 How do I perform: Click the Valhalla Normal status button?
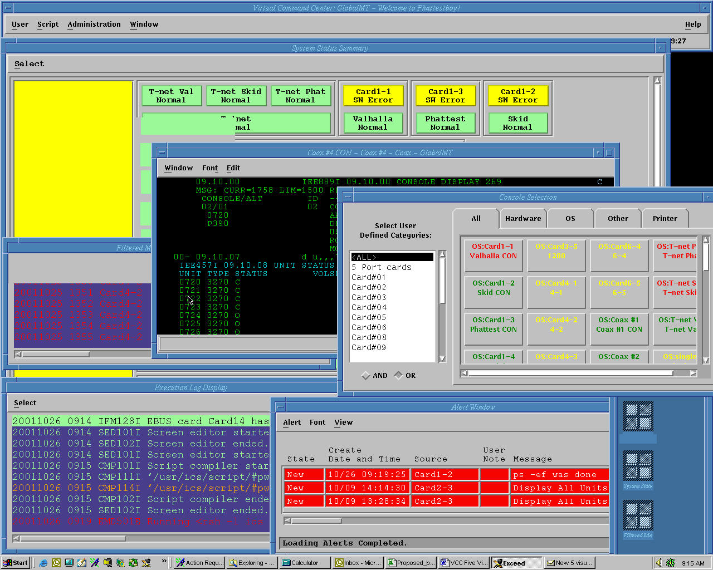[373, 123]
